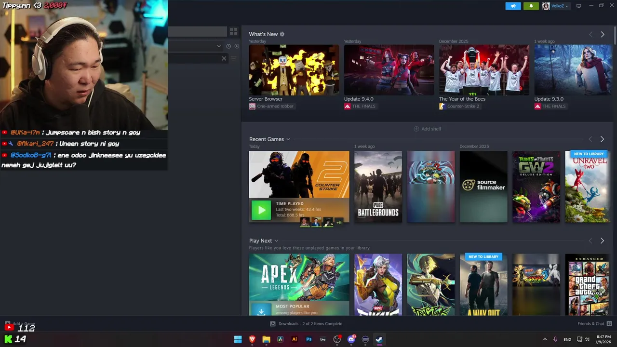Open the +6 friends playing badge

click(339, 222)
